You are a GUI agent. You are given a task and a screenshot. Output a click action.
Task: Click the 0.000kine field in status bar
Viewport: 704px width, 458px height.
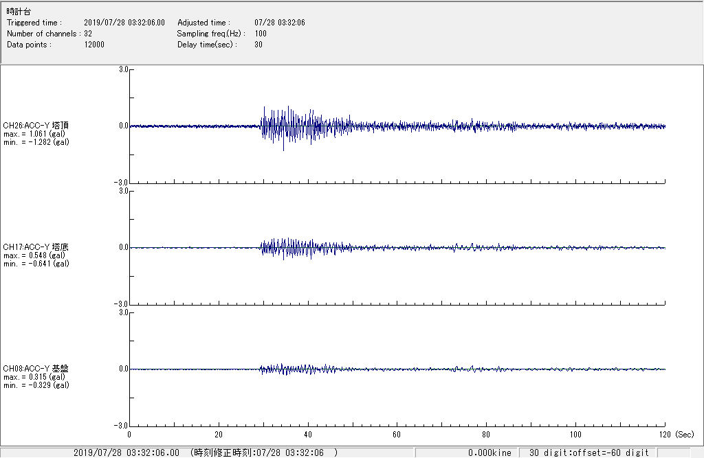click(489, 453)
